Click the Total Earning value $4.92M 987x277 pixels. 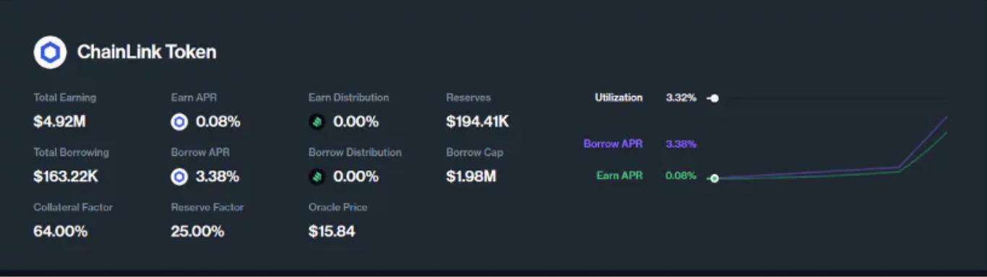(59, 122)
